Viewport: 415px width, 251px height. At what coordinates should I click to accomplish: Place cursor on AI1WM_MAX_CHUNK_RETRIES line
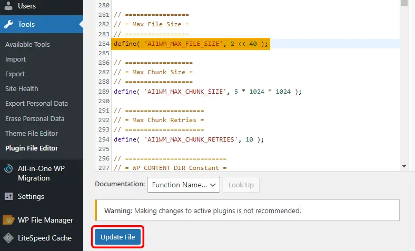click(x=188, y=139)
